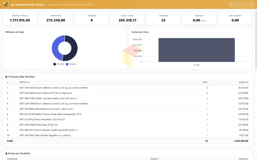Toggle the Efectivo legend dot in payment chart
Viewport: 257px width, 160px height.
click(54, 64)
